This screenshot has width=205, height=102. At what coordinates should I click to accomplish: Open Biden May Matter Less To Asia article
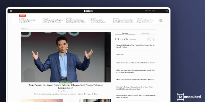coord(136,63)
